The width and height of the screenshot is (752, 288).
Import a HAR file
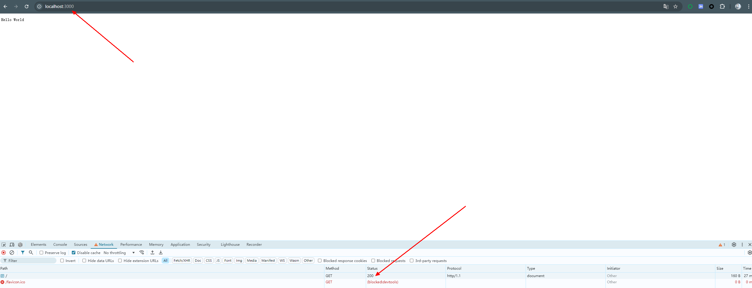coord(152,253)
